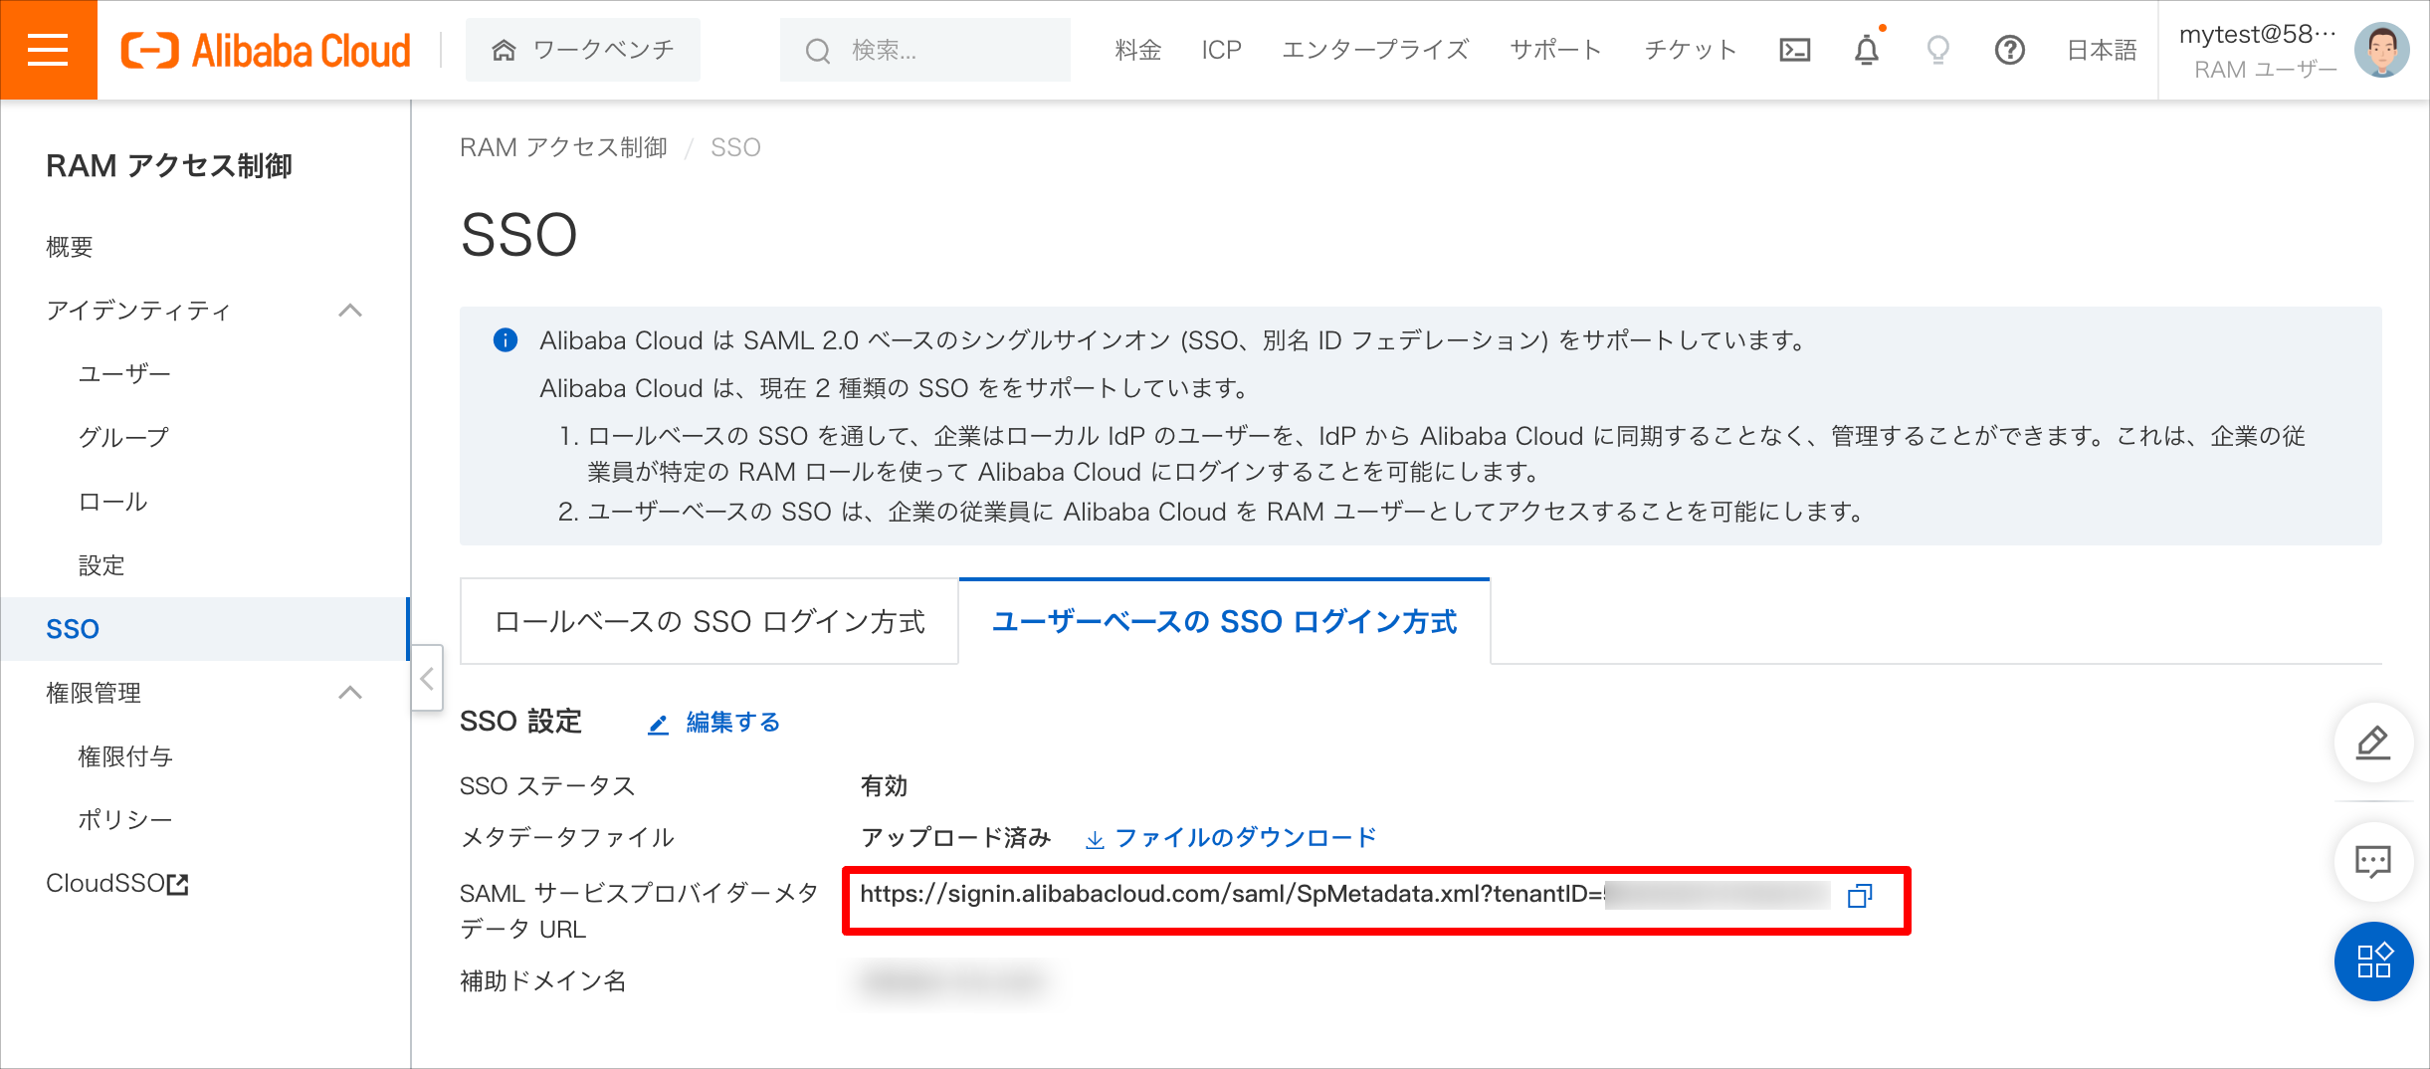Open グループ groups in sidebar
This screenshot has height=1069, width=2430.
tap(124, 438)
